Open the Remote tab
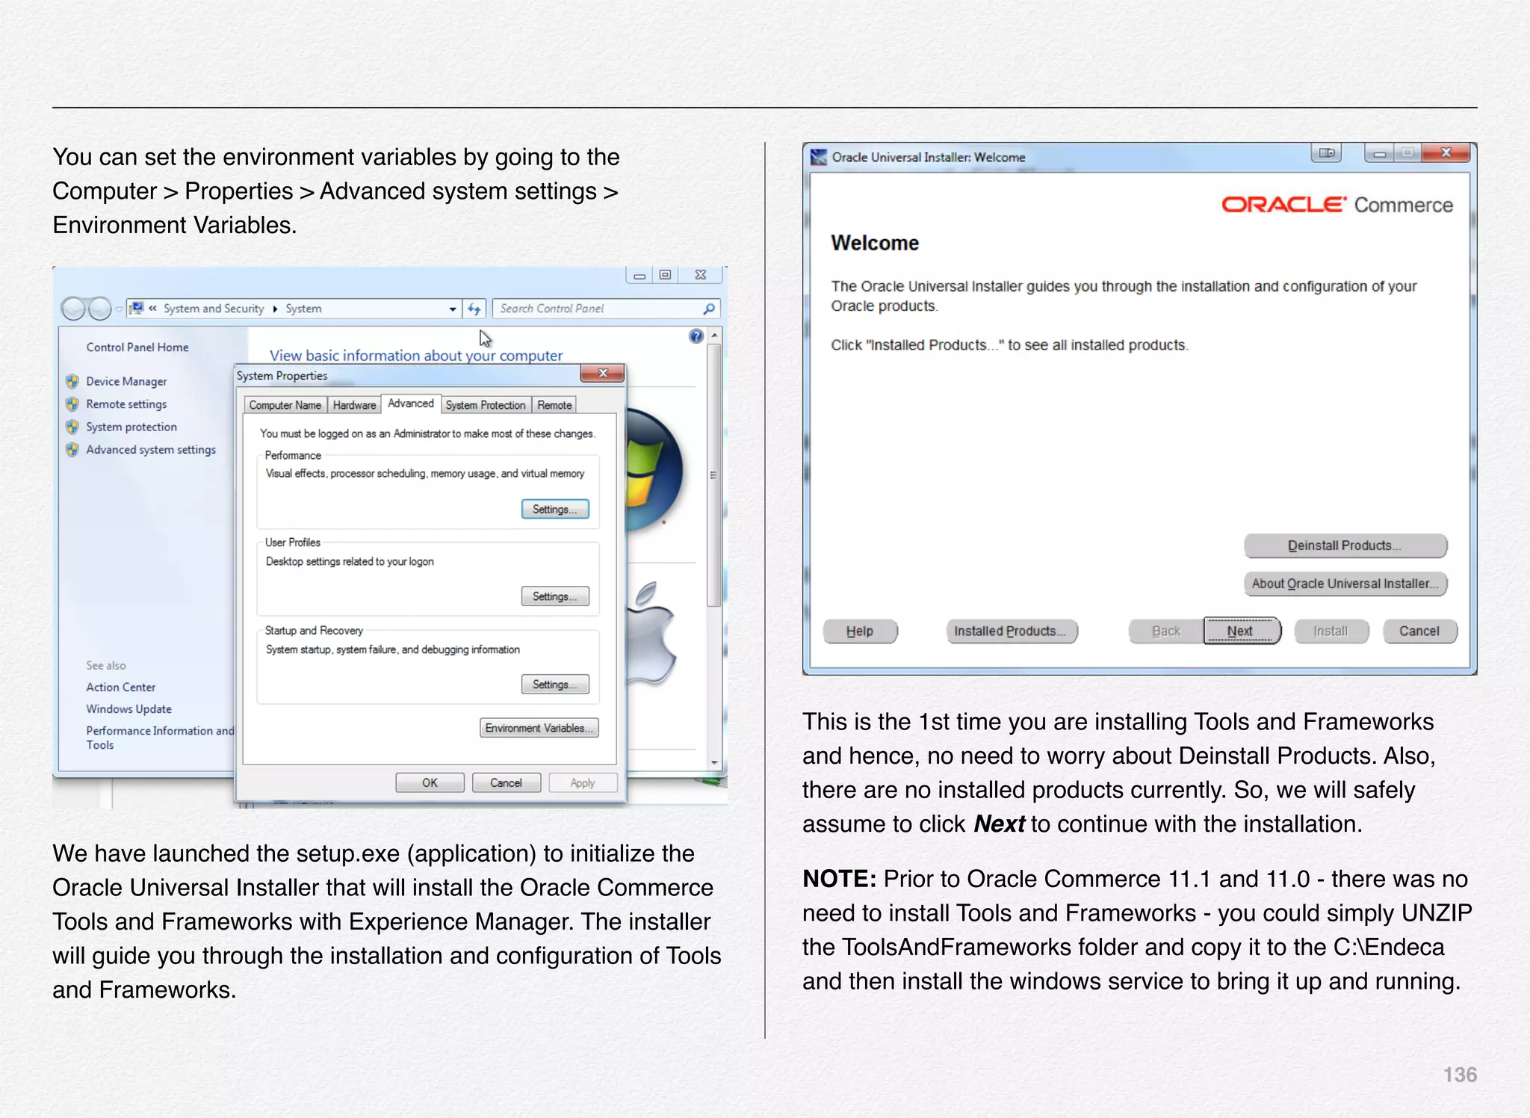Viewport: 1530px width, 1118px height. coord(554,405)
